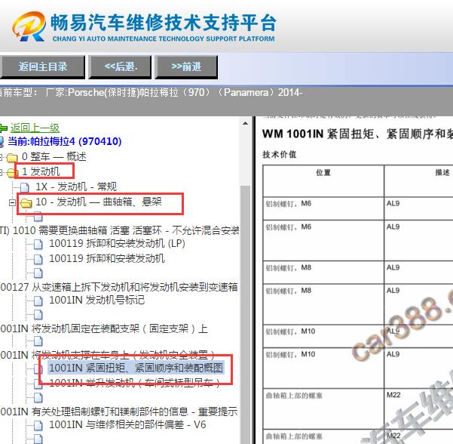
Task: Click page icon of 1001IN 举升发动机
Action: [38, 384]
